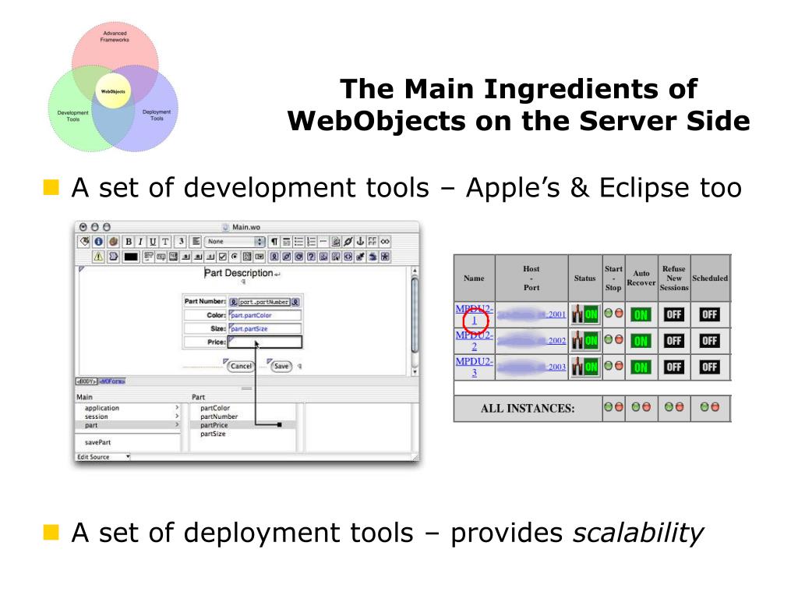Open the Edit Source dropdown

(104, 457)
